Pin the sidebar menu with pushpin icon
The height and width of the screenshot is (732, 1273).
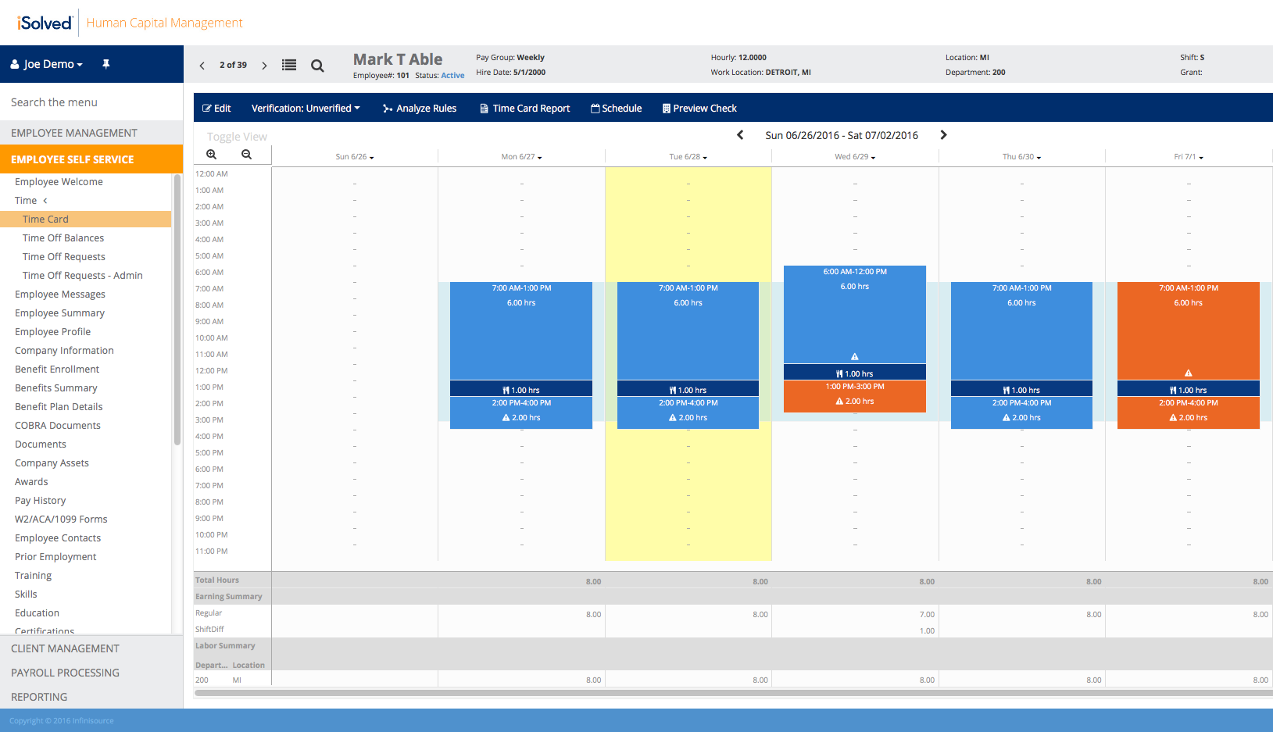[106, 64]
